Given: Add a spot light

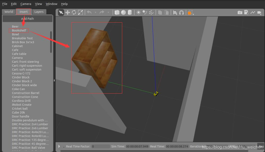Looking at the screenshot, I should point(145,12).
